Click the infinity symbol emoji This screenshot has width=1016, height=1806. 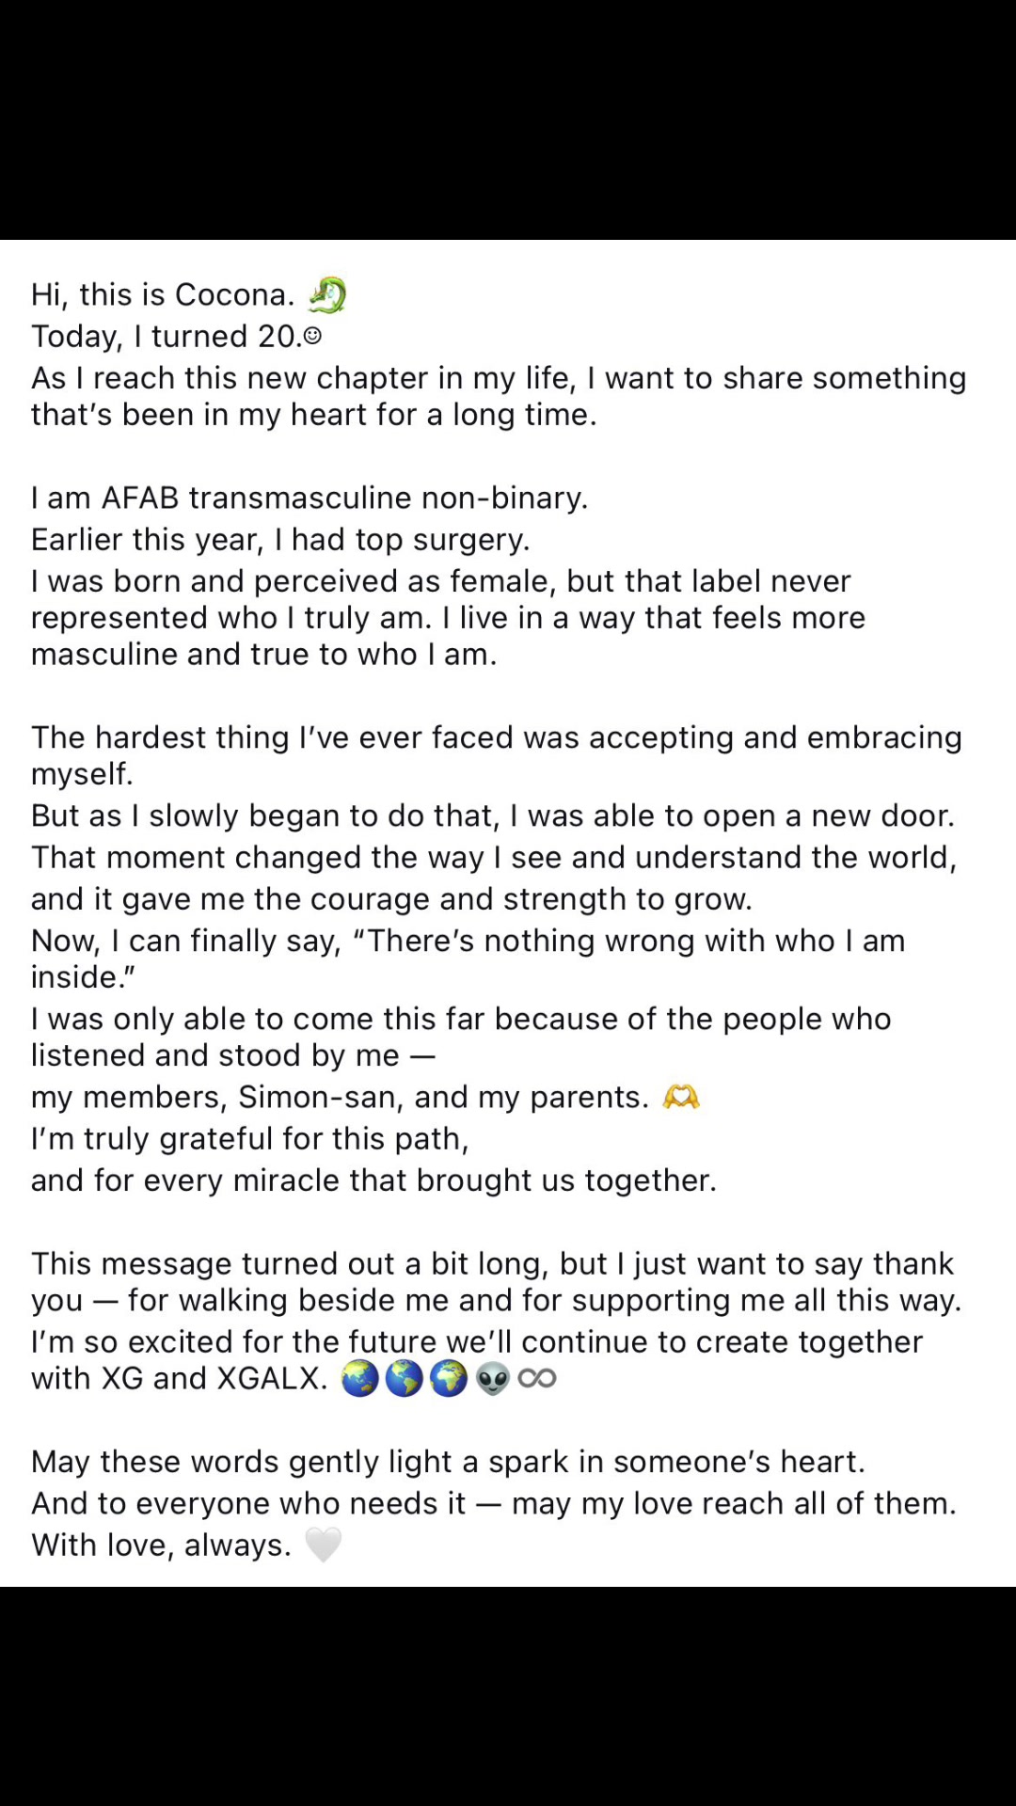[537, 1379]
